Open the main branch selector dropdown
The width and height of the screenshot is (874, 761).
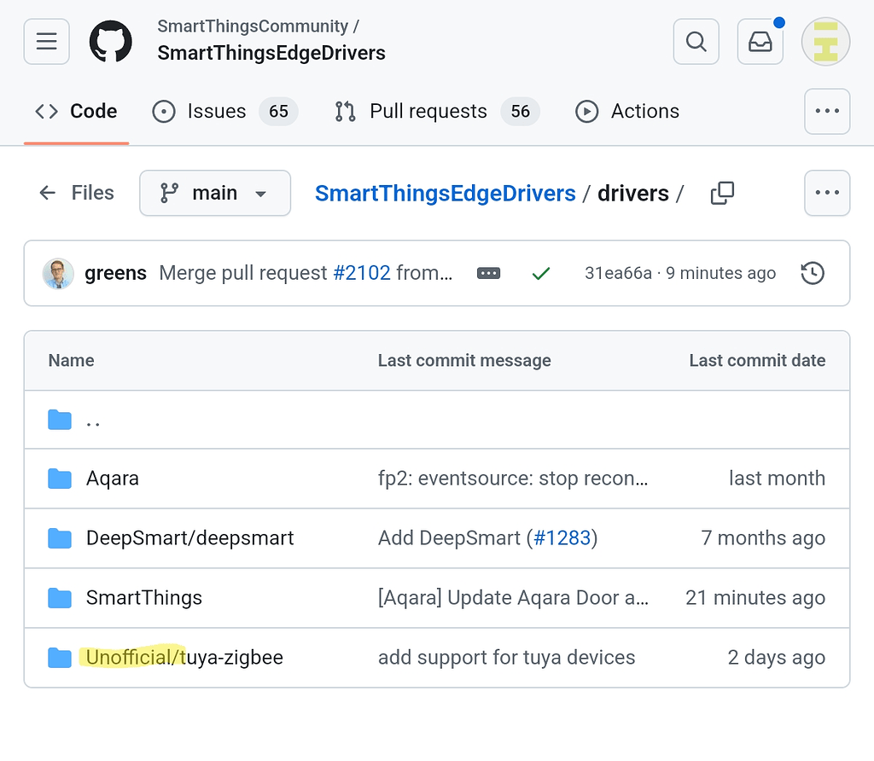pos(214,193)
